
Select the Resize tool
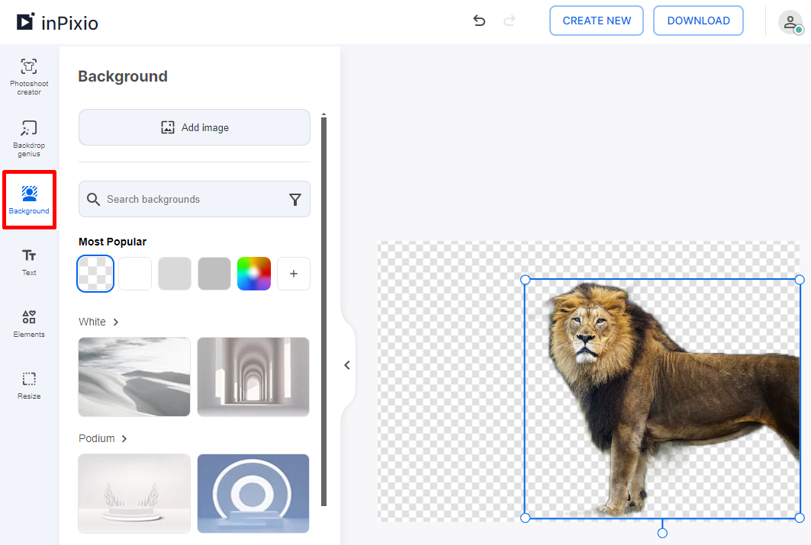pos(29,385)
